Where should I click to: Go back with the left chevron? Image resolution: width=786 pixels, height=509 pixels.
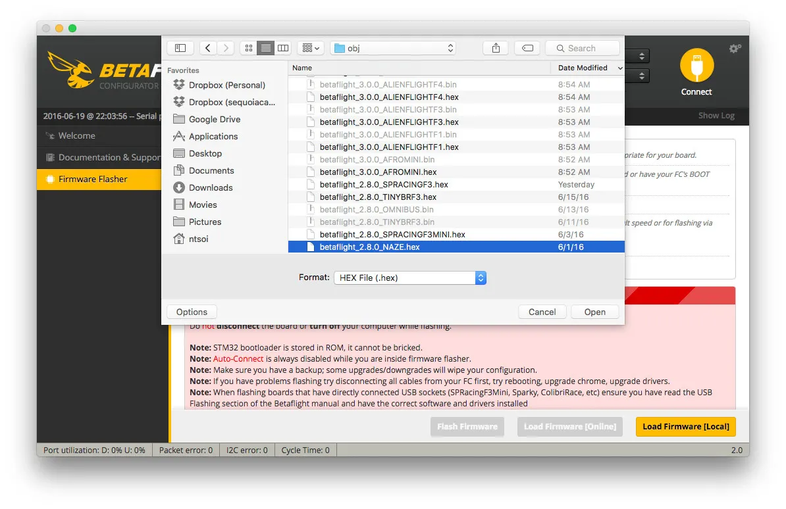coord(208,48)
